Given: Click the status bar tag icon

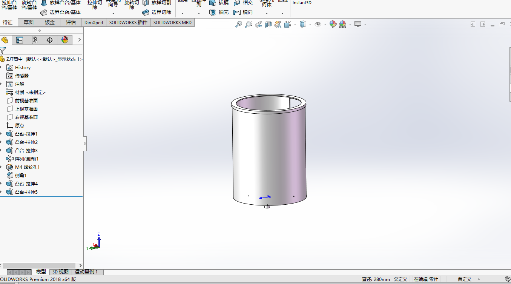Looking at the screenshot, I should tap(507, 279).
